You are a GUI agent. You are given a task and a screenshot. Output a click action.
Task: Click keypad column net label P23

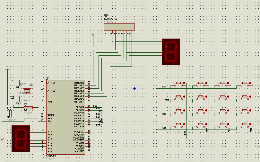(x=185, y=133)
